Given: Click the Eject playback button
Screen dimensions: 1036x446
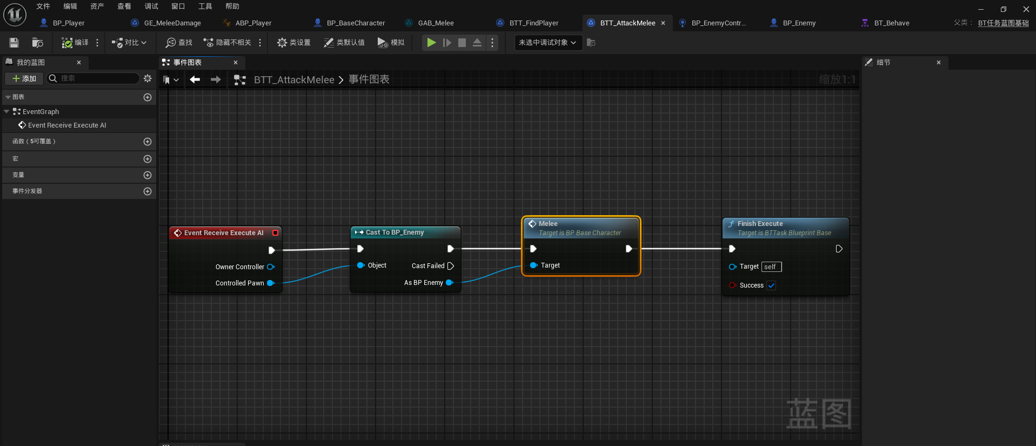Looking at the screenshot, I should [x=477, y=43].
